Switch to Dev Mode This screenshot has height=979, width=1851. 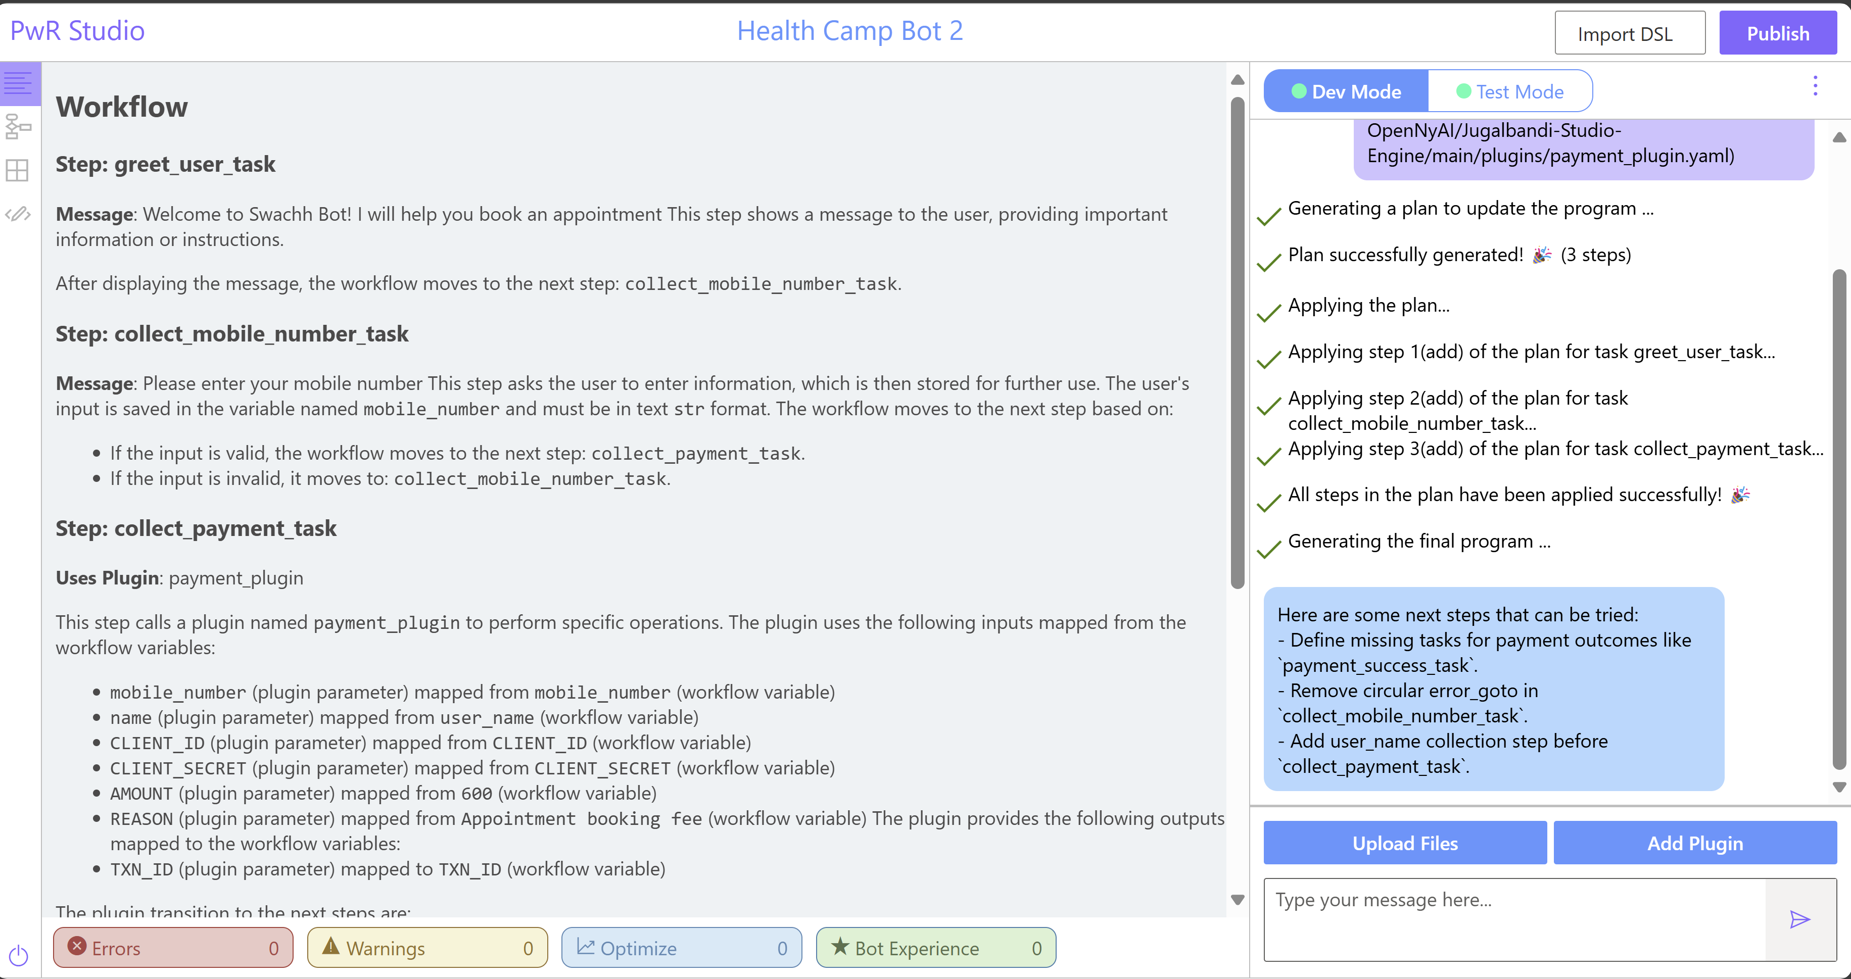(x=1346, y=91)
